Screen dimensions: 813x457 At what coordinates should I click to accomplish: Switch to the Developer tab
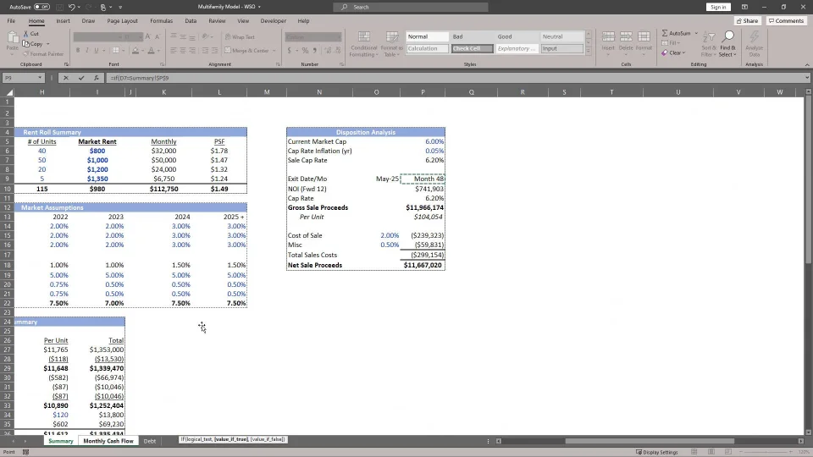[274, 21]
